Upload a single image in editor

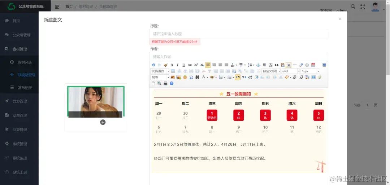[173, 77]
